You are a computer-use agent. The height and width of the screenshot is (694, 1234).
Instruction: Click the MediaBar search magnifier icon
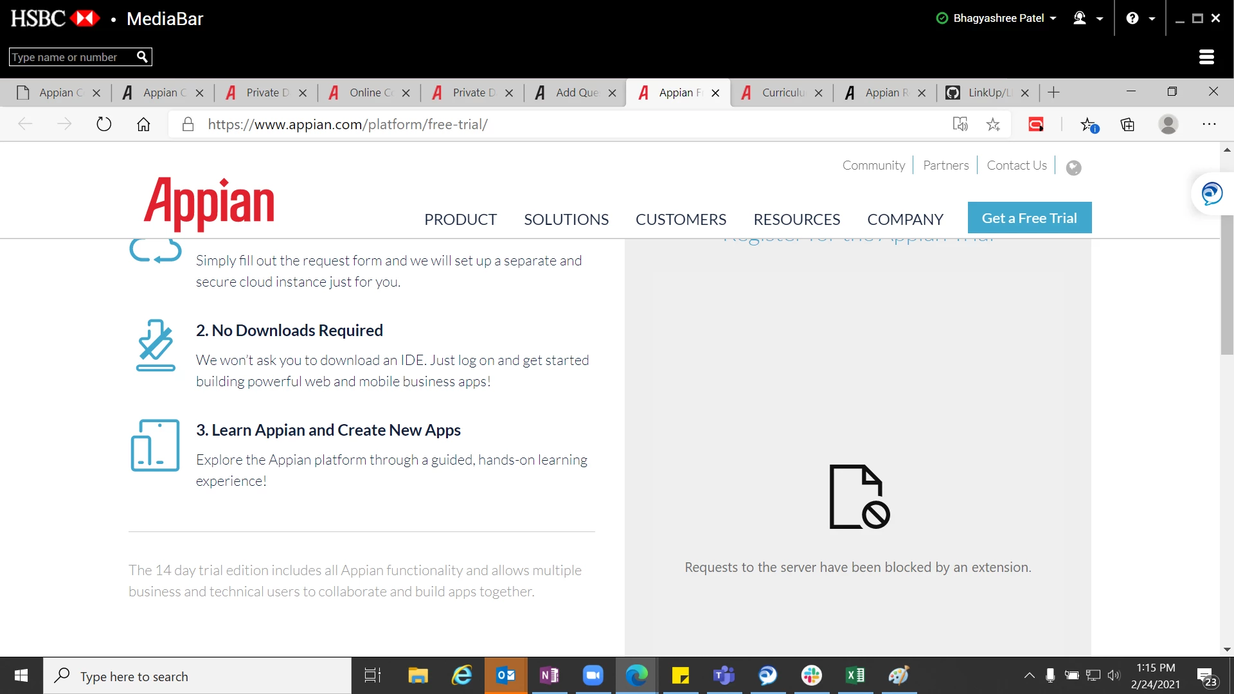pos(142,57)
